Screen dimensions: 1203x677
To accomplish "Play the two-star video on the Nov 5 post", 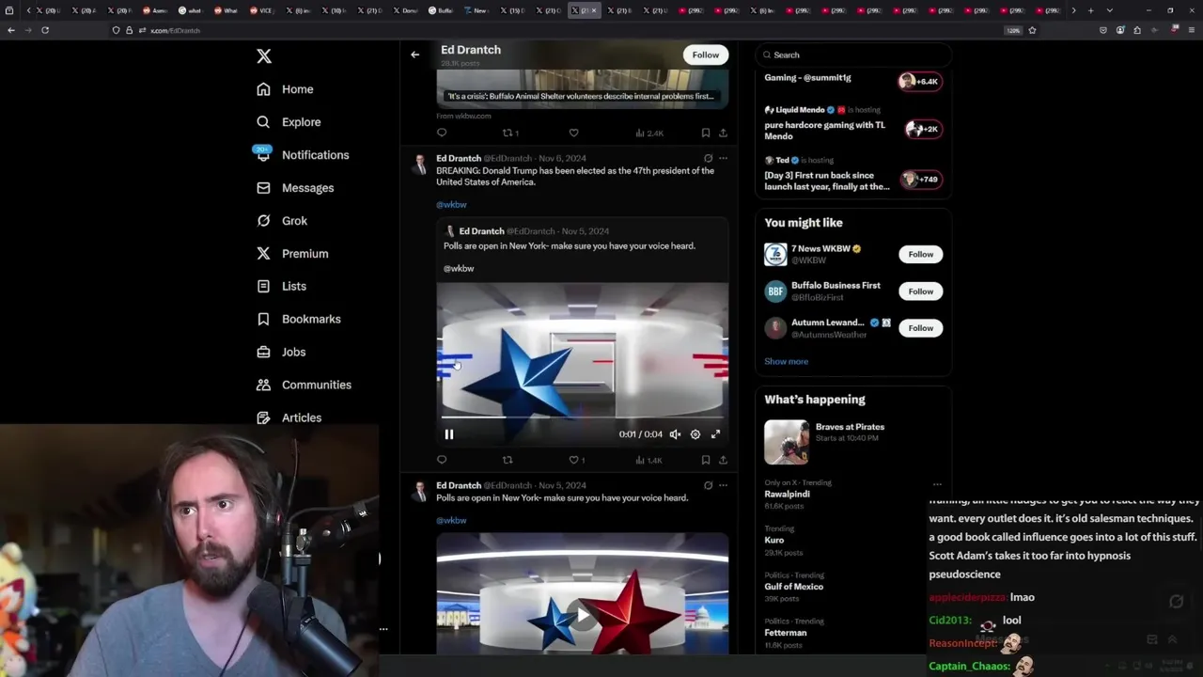I will point(583,615).
